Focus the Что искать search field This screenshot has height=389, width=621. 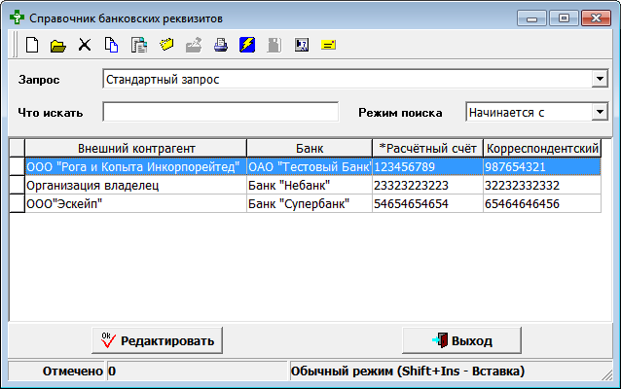coord(221,112)
